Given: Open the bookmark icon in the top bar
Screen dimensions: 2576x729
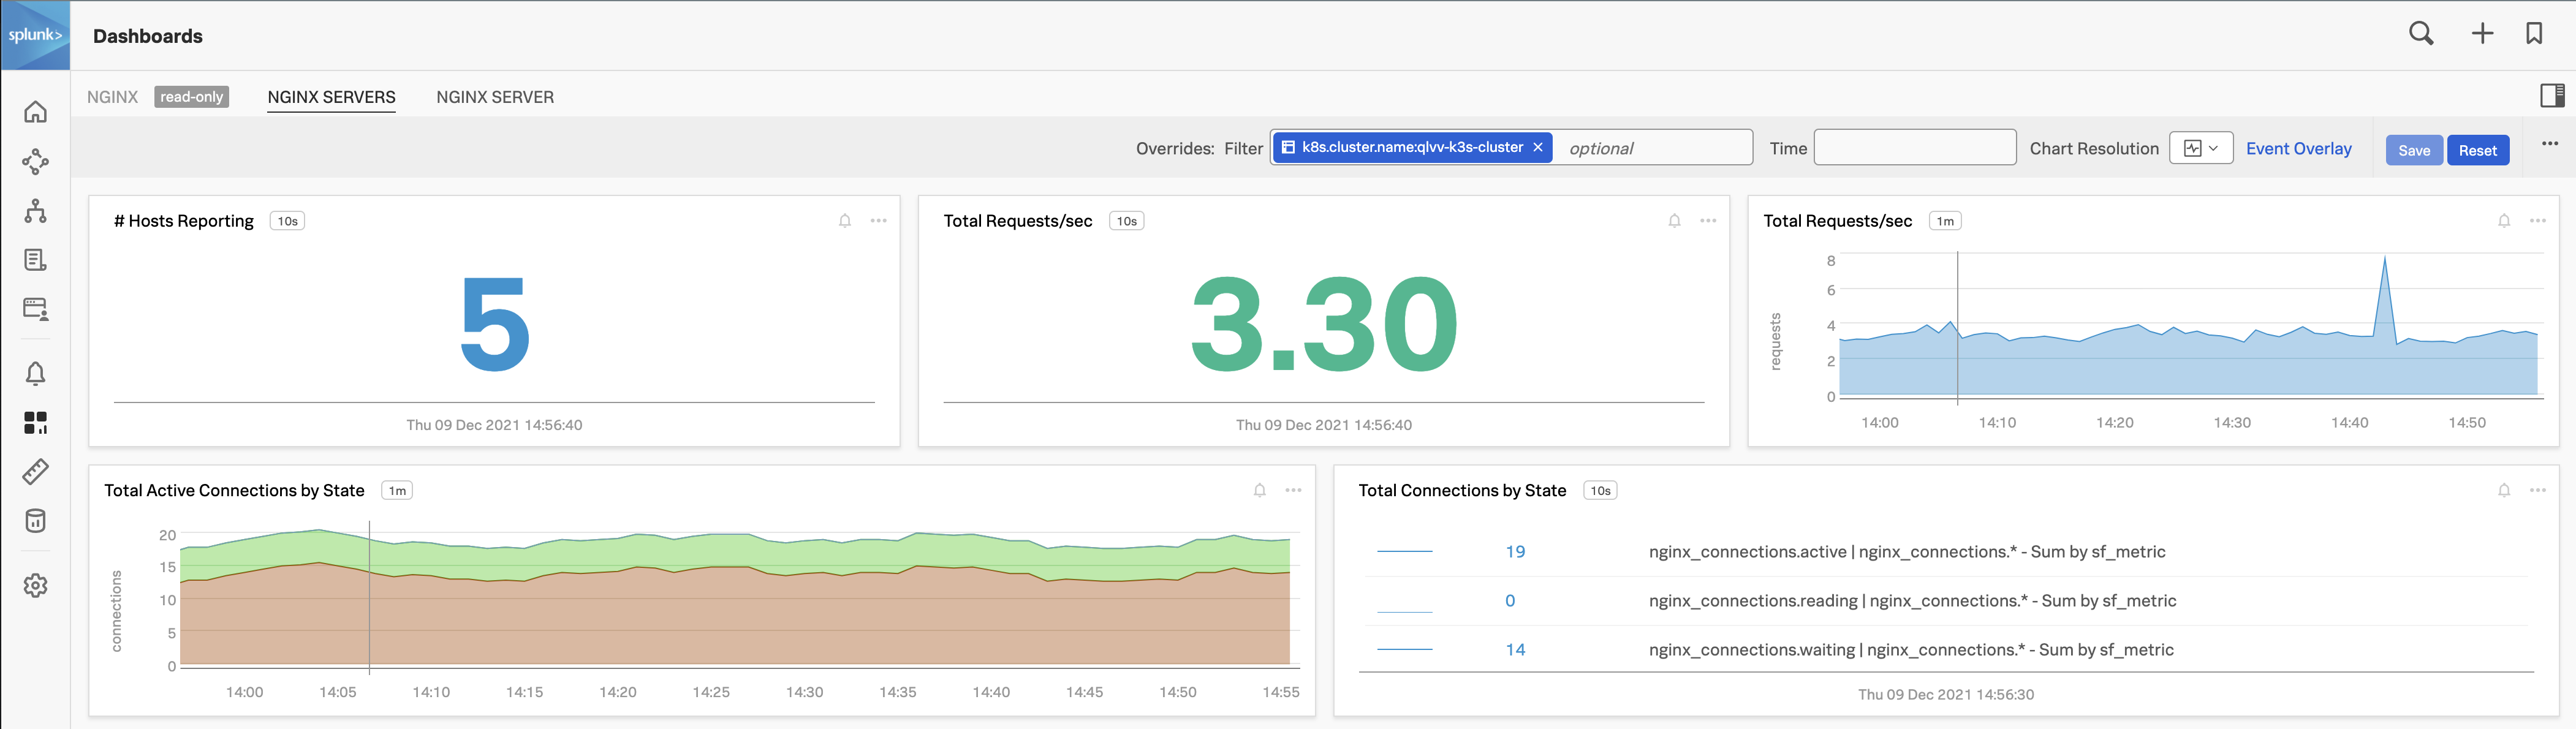Looking at the screenshot, I should point(2535,33).
